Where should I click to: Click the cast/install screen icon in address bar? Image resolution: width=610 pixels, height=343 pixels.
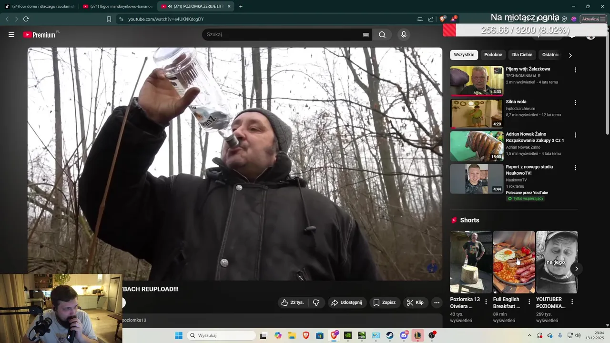click(x=420, y=19)
